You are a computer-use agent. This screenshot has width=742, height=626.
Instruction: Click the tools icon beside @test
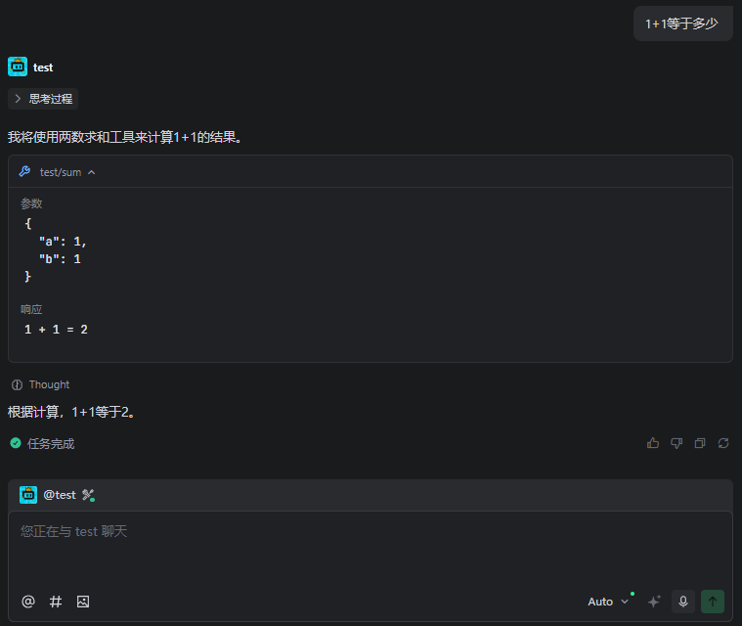(x=88, y=495)
